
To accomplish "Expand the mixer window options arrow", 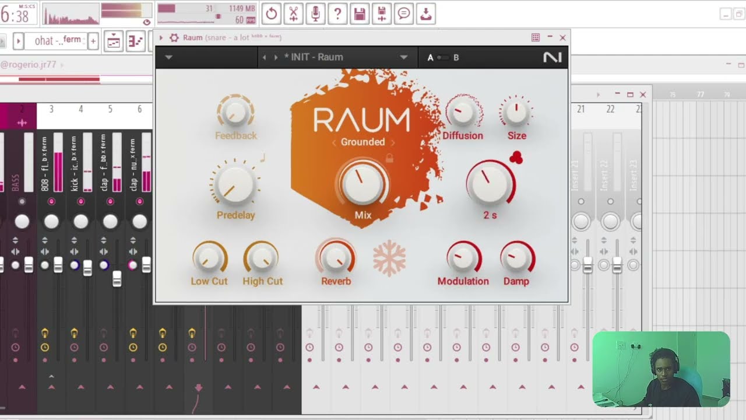I will 598,94.
